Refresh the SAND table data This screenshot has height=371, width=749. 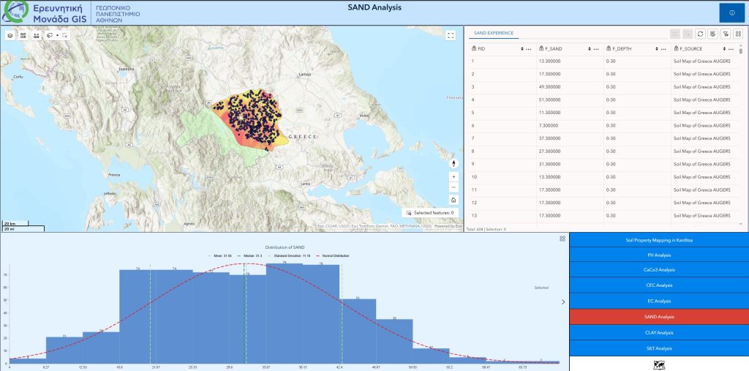[700, 34]
